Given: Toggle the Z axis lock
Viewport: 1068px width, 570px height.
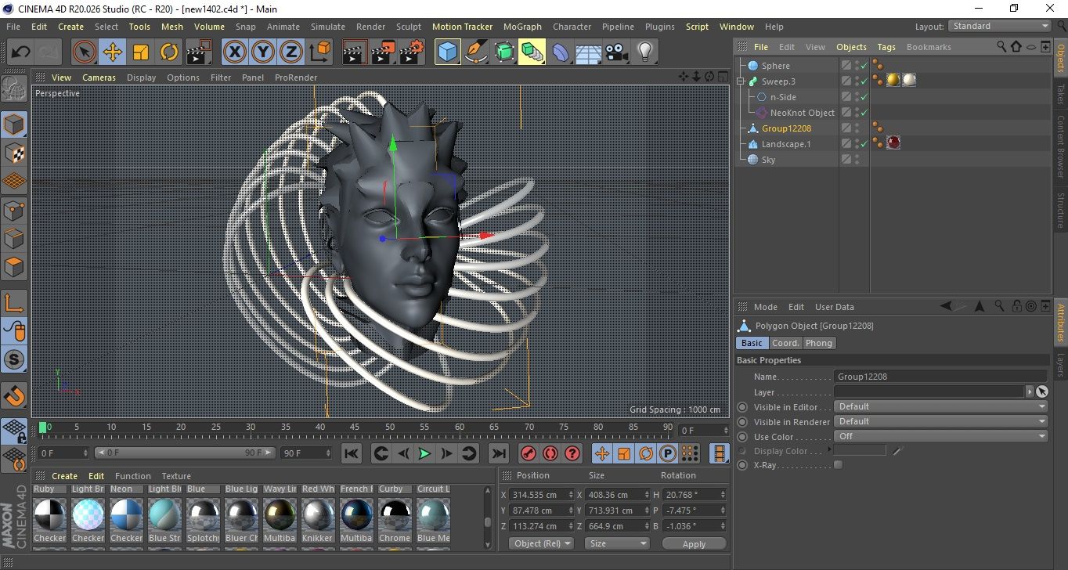Looking at the screenshot, I should (x=291, y=52).
